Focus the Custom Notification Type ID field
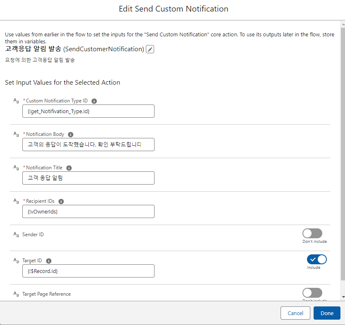 pyautogui.click(x=88, y=111)
